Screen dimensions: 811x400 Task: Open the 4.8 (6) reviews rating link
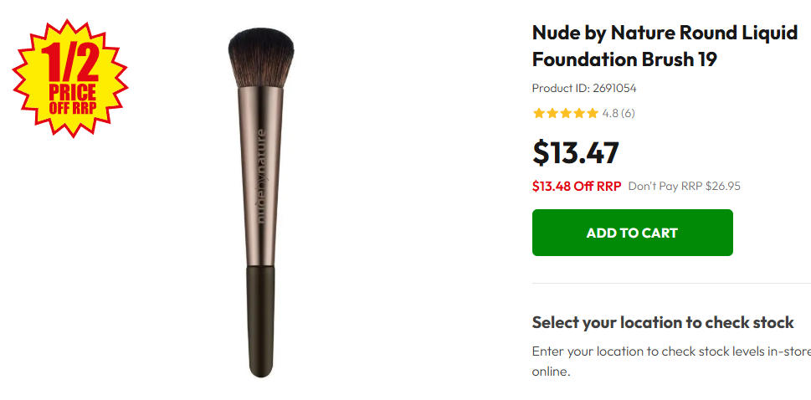pos(619,113)
